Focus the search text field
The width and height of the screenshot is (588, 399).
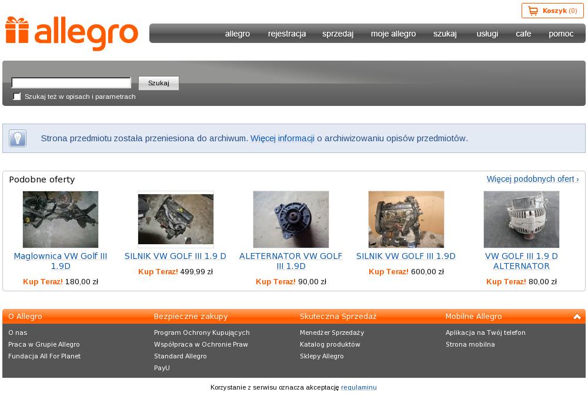(x=71, y=82)
